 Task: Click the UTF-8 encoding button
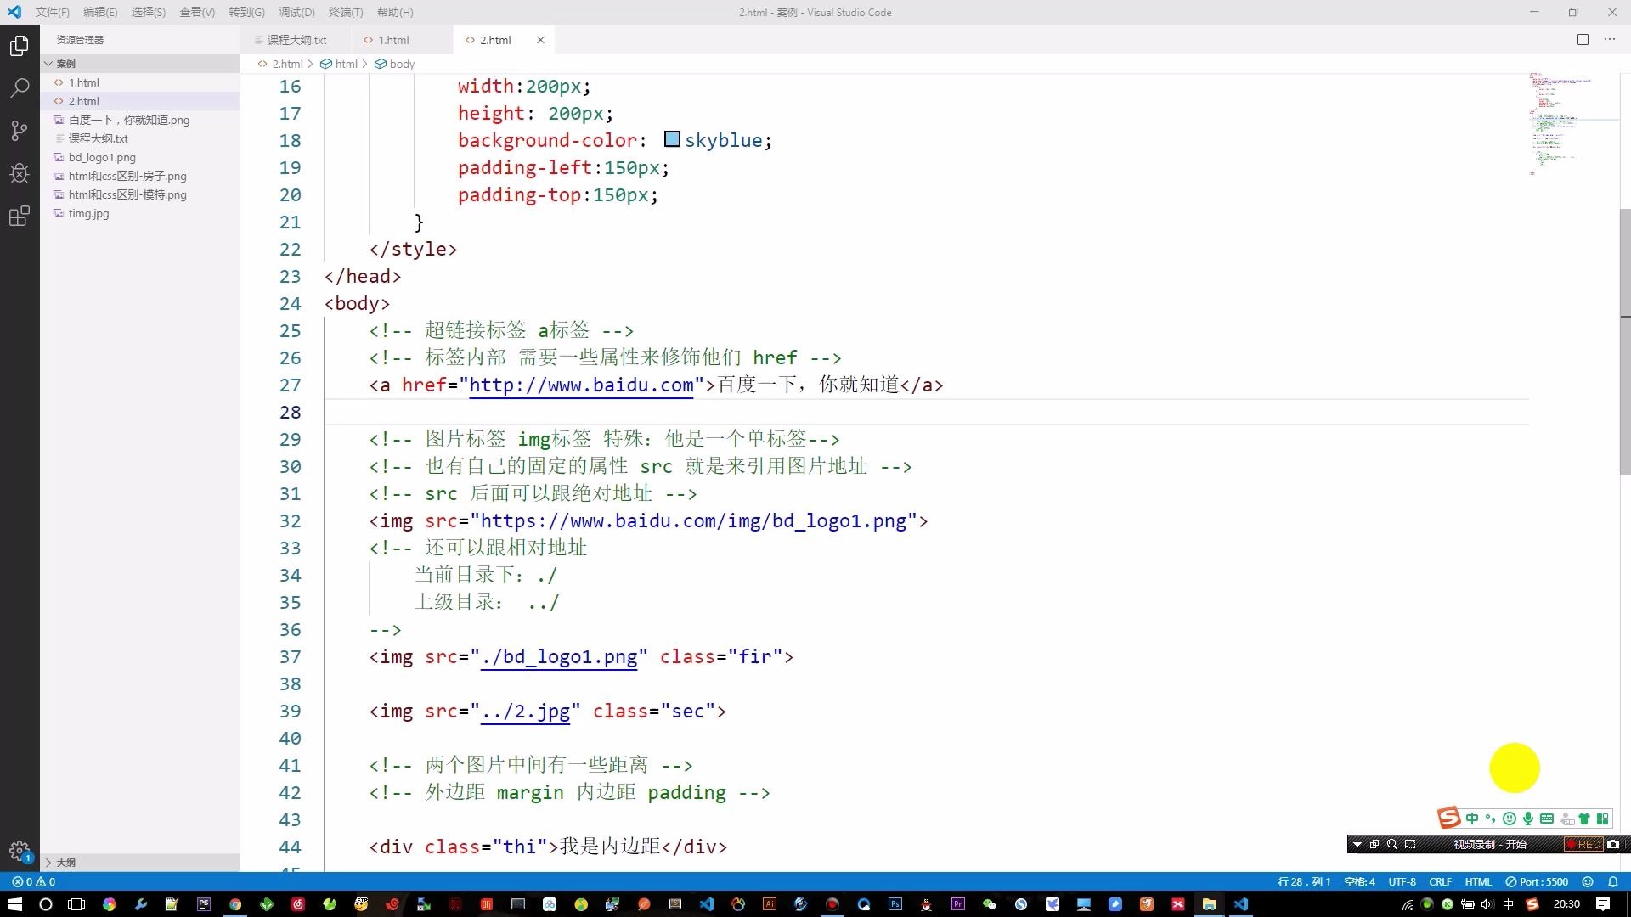(x=1402, y=881)
